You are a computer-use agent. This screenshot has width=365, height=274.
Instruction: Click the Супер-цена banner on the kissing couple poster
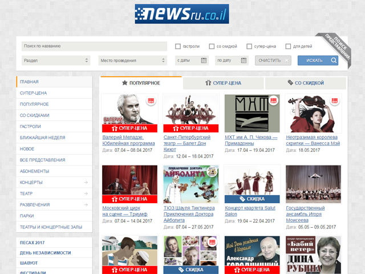[x=129, y=270]
